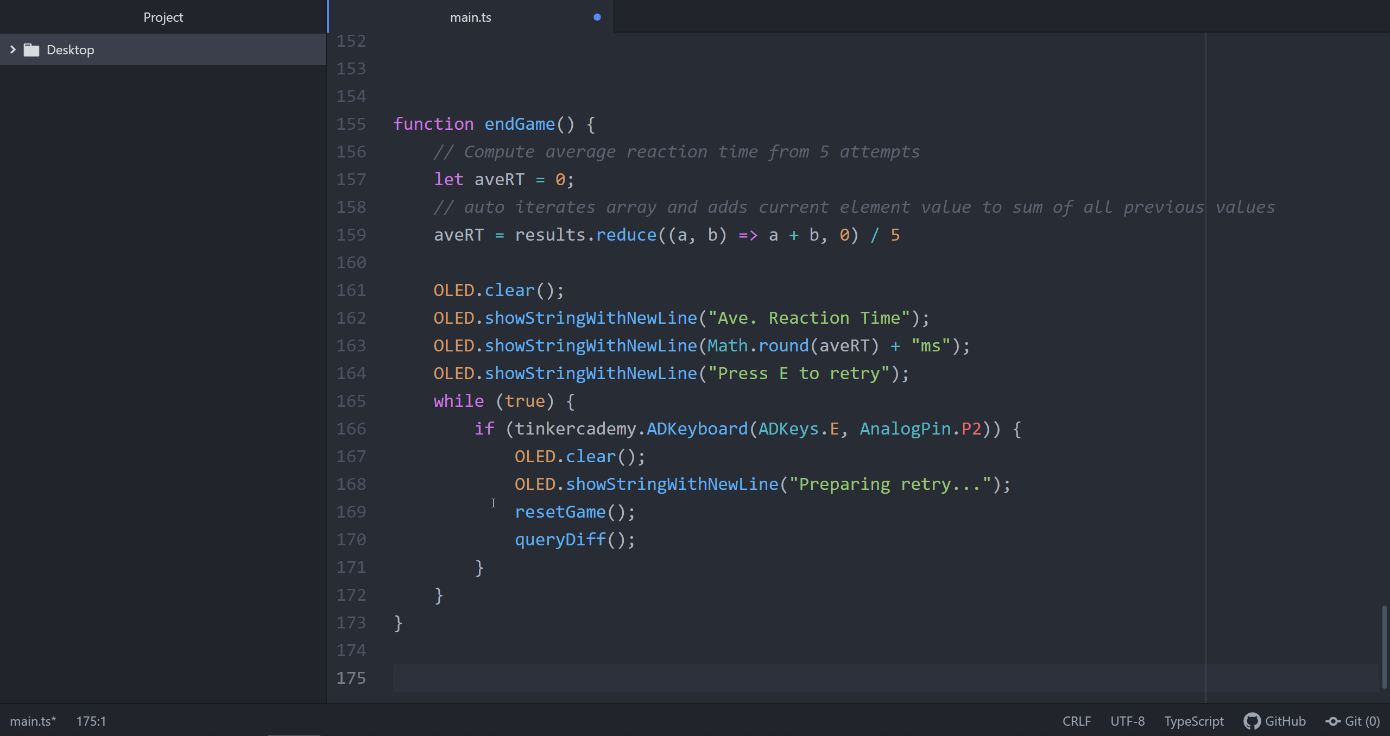Click line number 155 in the gutter
This screenshot has width=1390, height=736.
point(351,124)
